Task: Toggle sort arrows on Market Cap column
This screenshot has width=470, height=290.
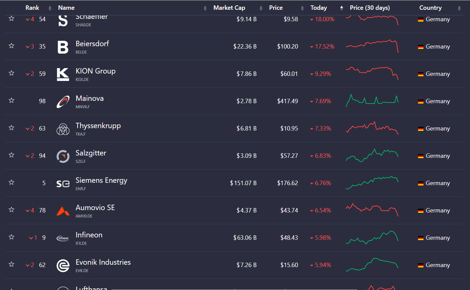Action: [261, 8]
